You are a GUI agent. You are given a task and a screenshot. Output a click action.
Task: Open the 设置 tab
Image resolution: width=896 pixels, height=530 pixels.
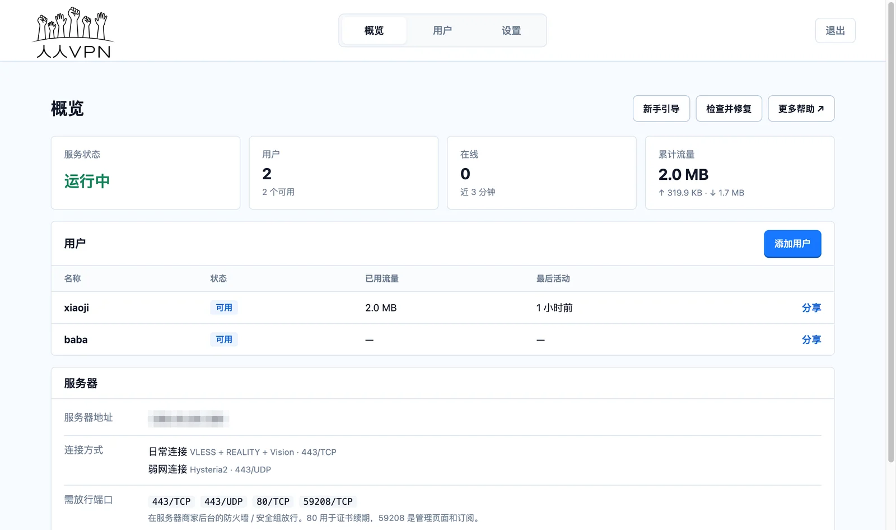511,30
